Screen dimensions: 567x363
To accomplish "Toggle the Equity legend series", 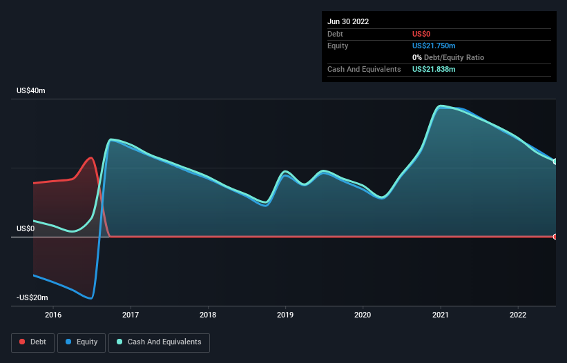I will tap(81, 342).
